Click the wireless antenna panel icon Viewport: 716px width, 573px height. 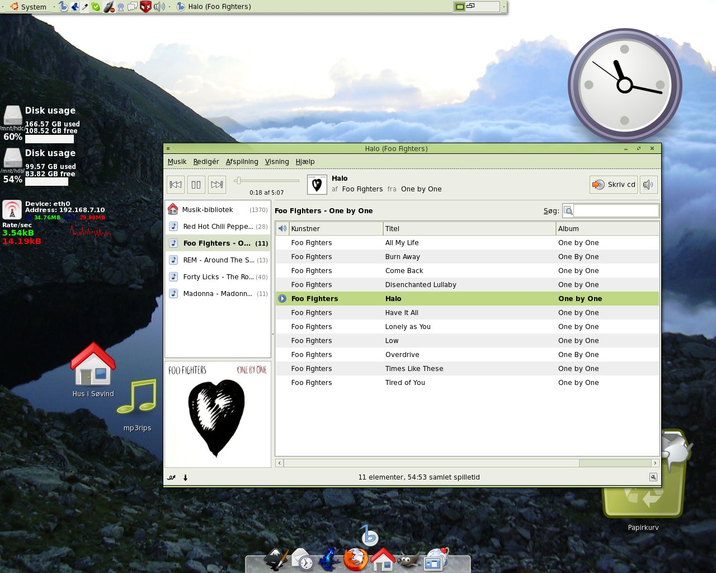tap(120, 7)
